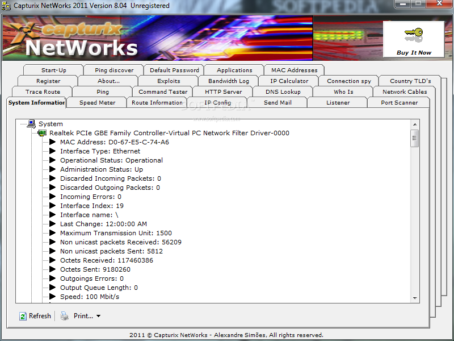Switch to the IP Calculator tab

coord(289,81)
